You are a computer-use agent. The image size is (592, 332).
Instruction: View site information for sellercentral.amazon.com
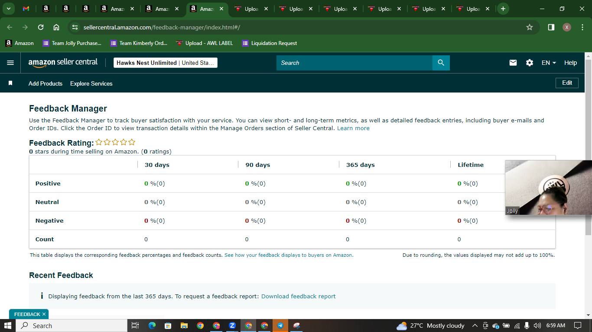coord(75,27)
